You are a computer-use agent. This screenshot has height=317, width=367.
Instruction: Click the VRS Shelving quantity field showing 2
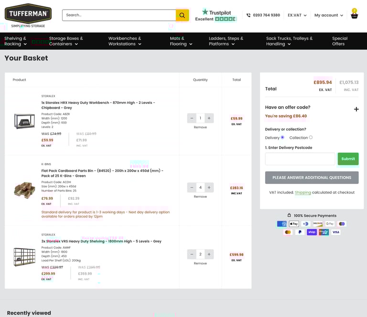pos(200,254)
